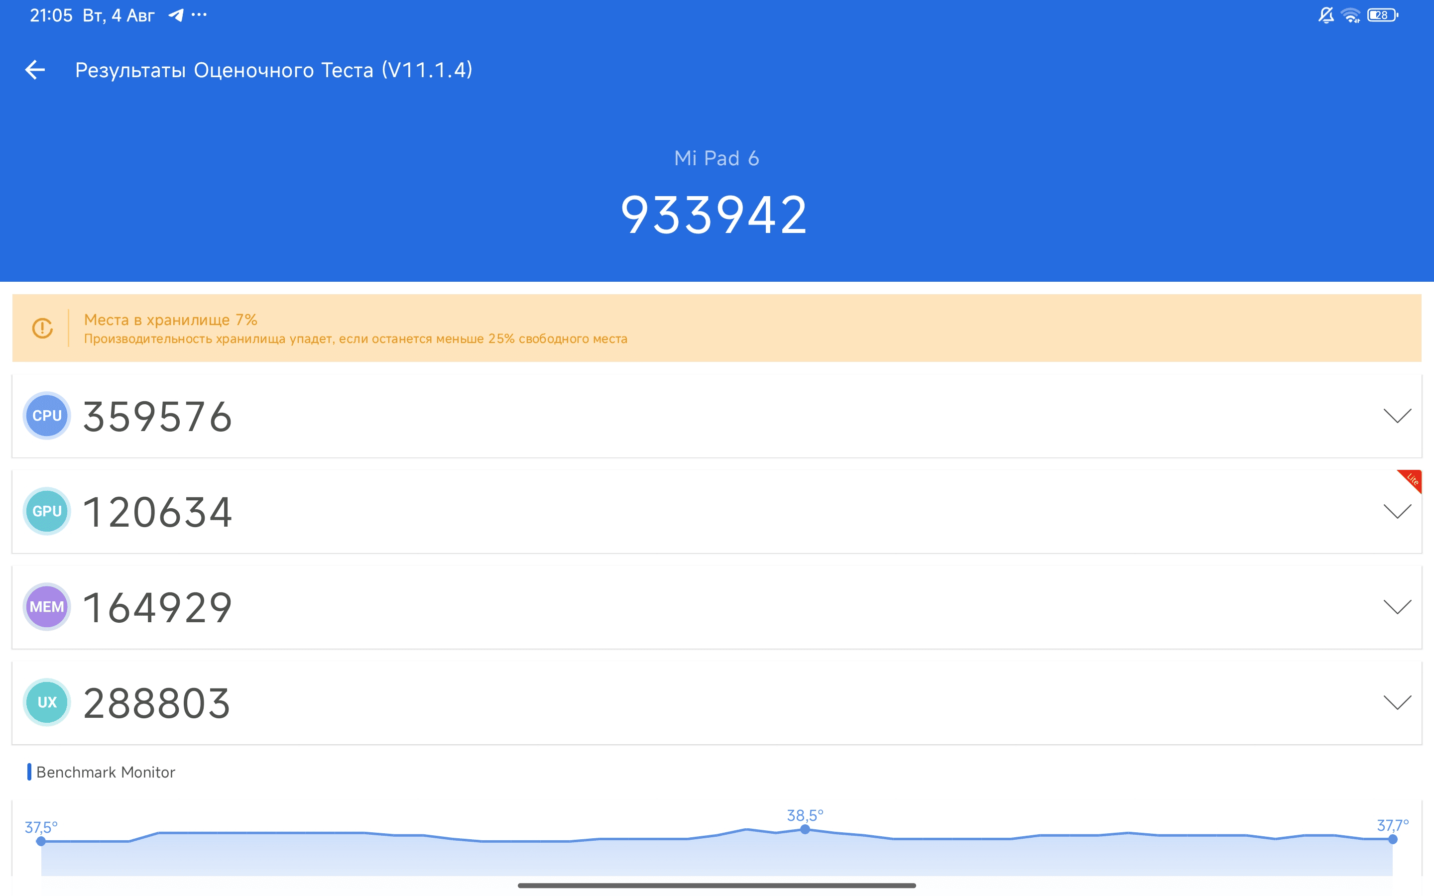Expand the GPU score details
This screenshot has height=896, width=1434.
click(x=1397, y=511)
